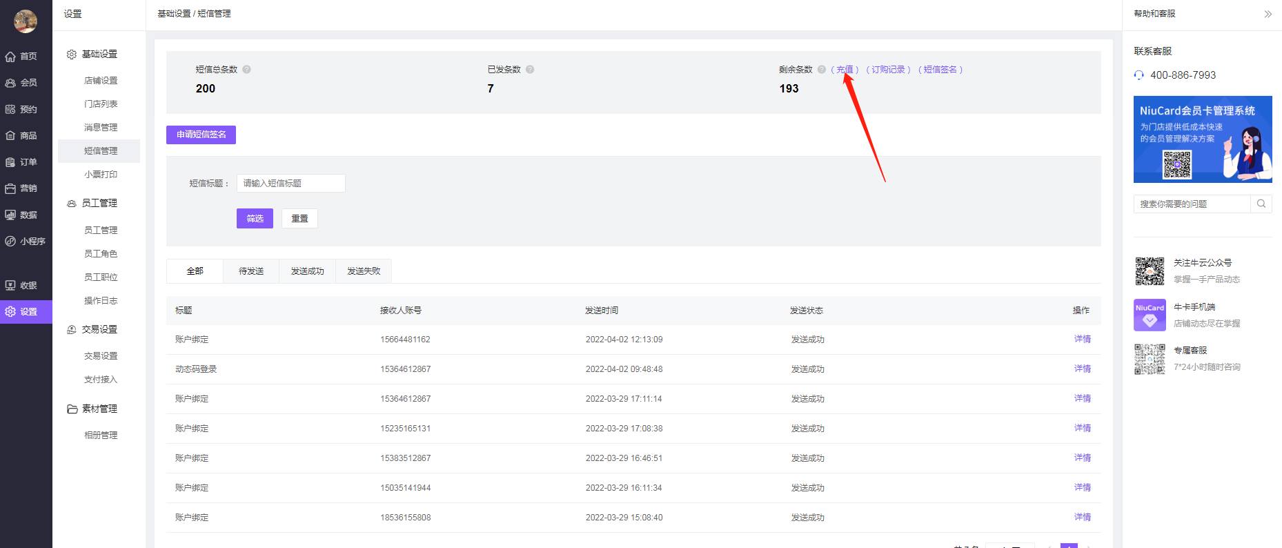The width and height of the screenshot is (1282, 548).
Task: Click 申请短信签名 button
Action: coord(201,135)
